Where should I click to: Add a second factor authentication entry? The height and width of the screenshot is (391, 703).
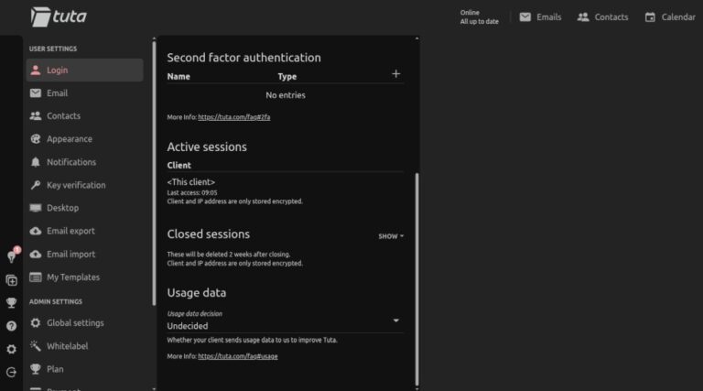[395, 74]
